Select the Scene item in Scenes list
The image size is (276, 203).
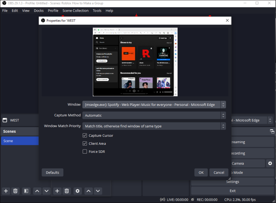coord(20,141)
